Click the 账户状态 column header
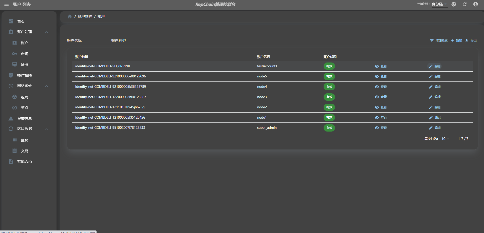 coord(330,57)
